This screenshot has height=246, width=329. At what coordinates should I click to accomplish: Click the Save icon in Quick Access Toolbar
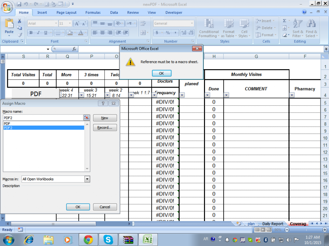click(19, 4)
